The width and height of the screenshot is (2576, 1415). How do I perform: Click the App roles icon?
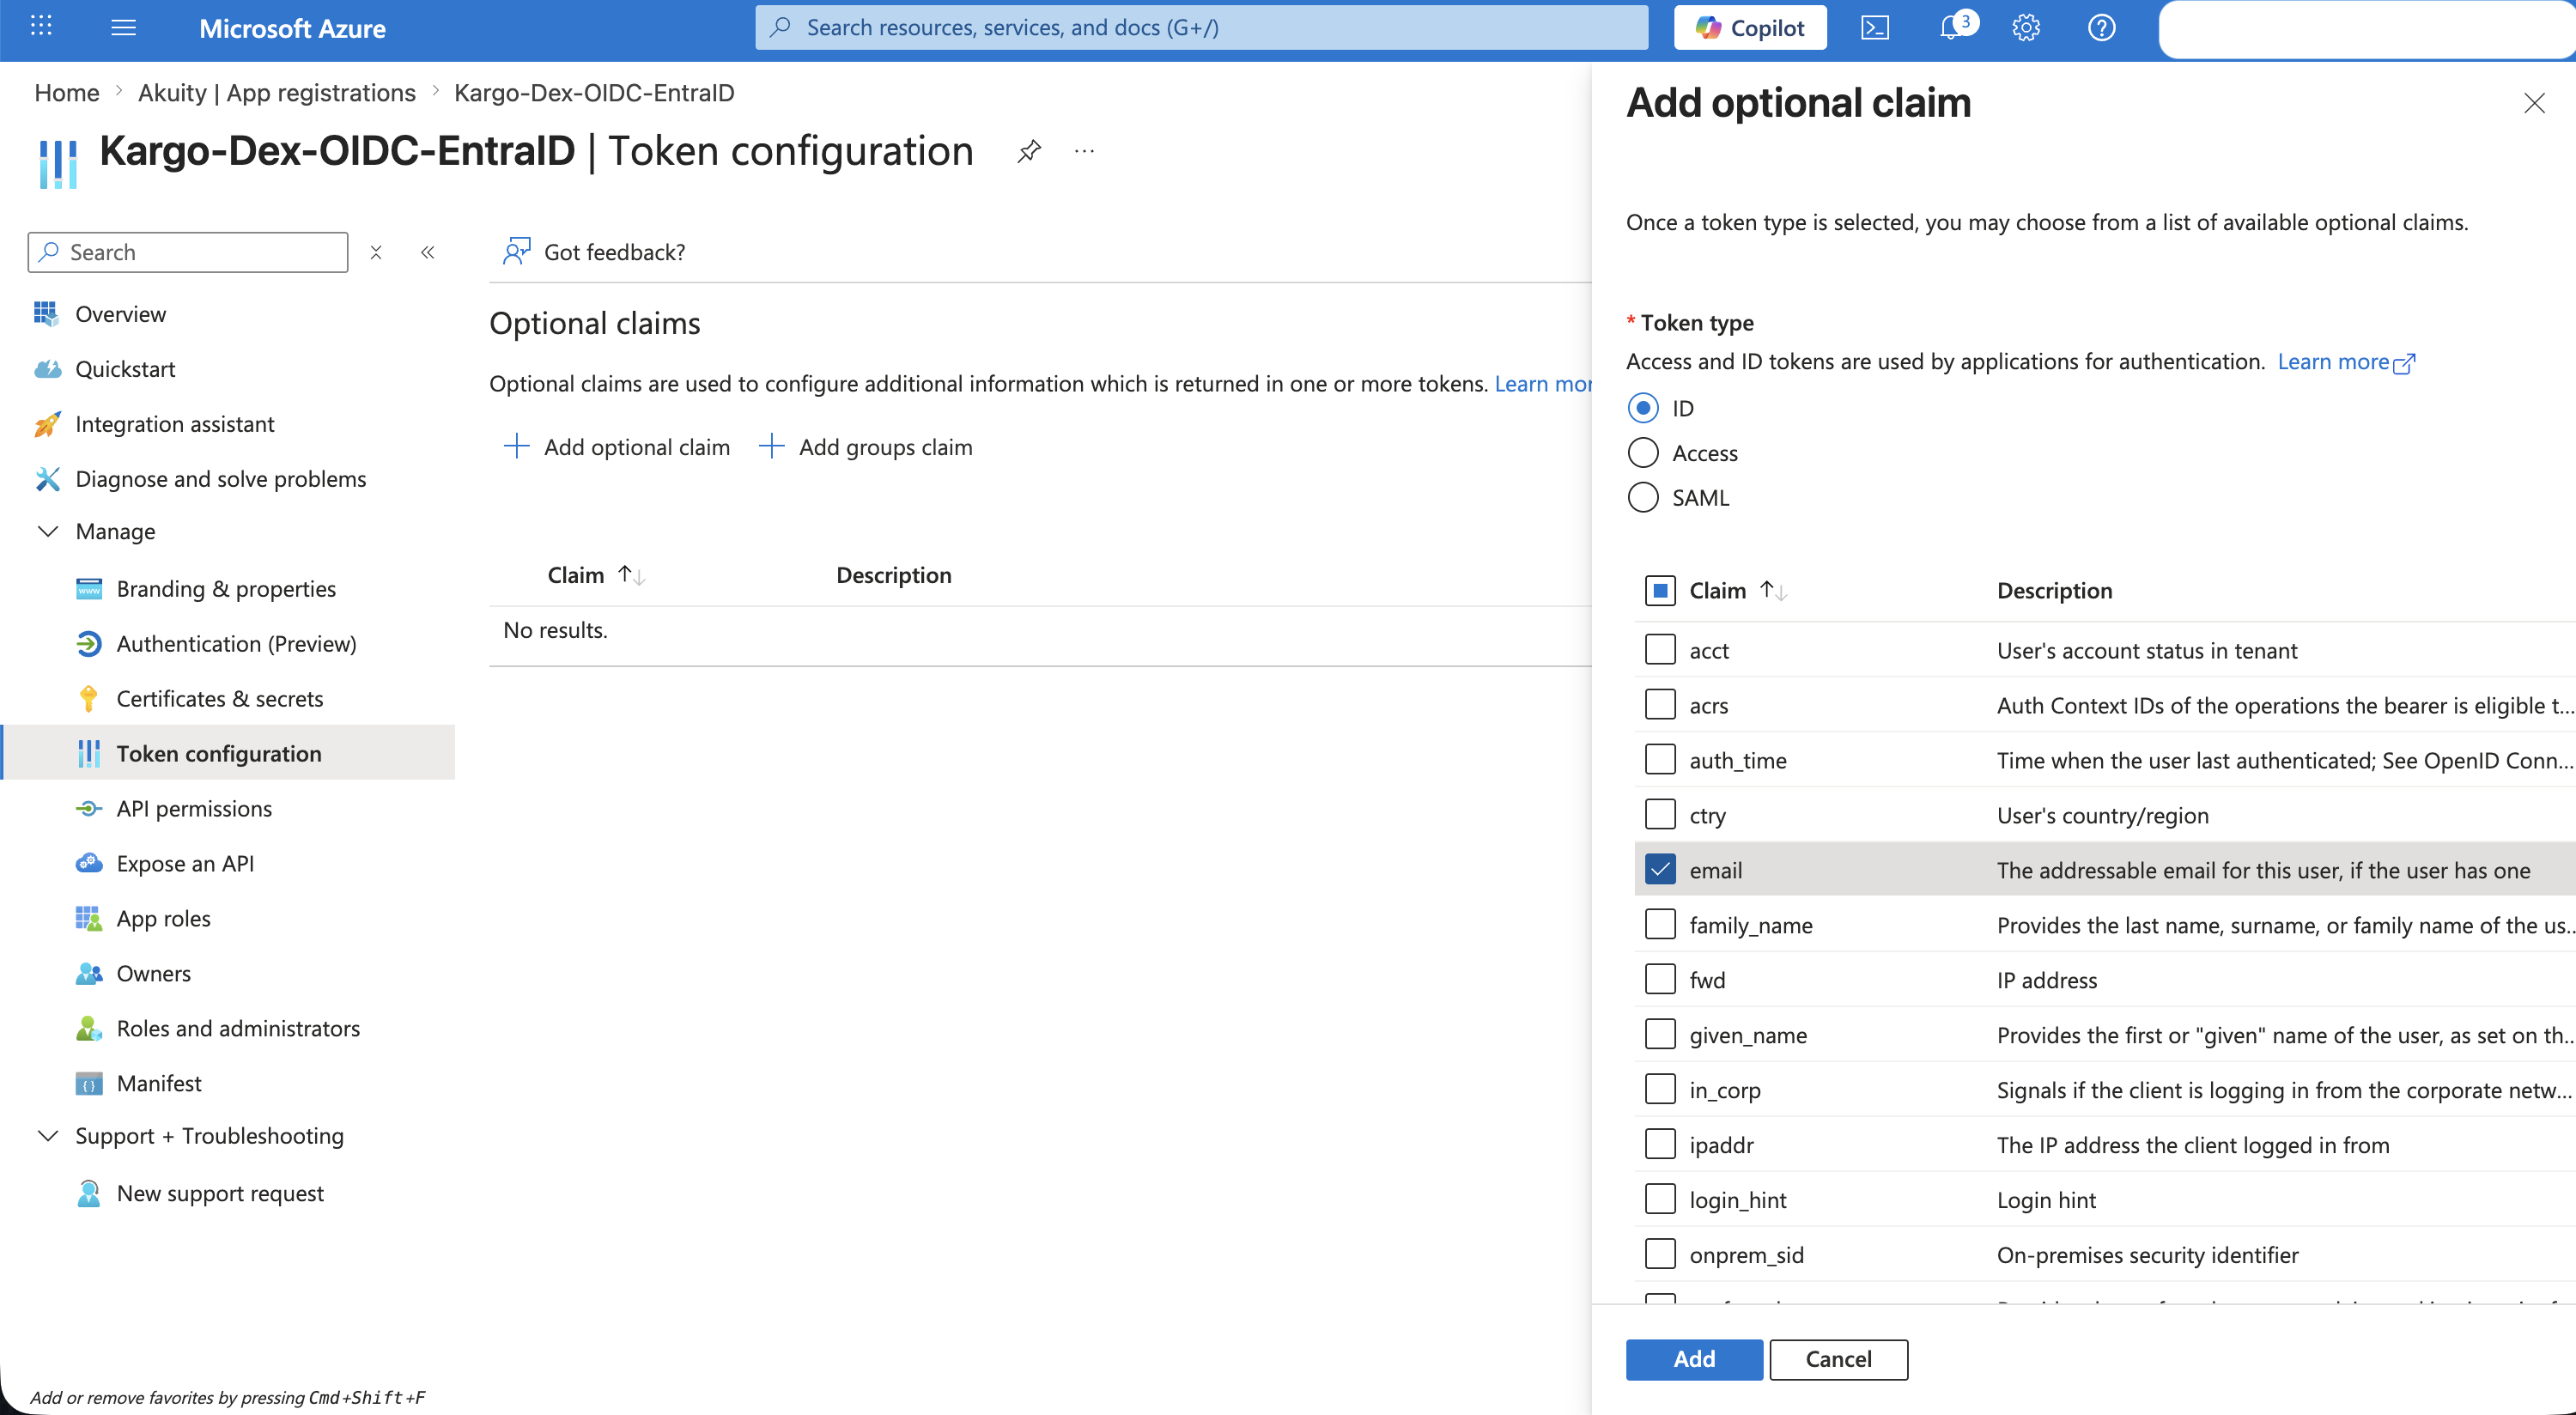pos(88,918)
